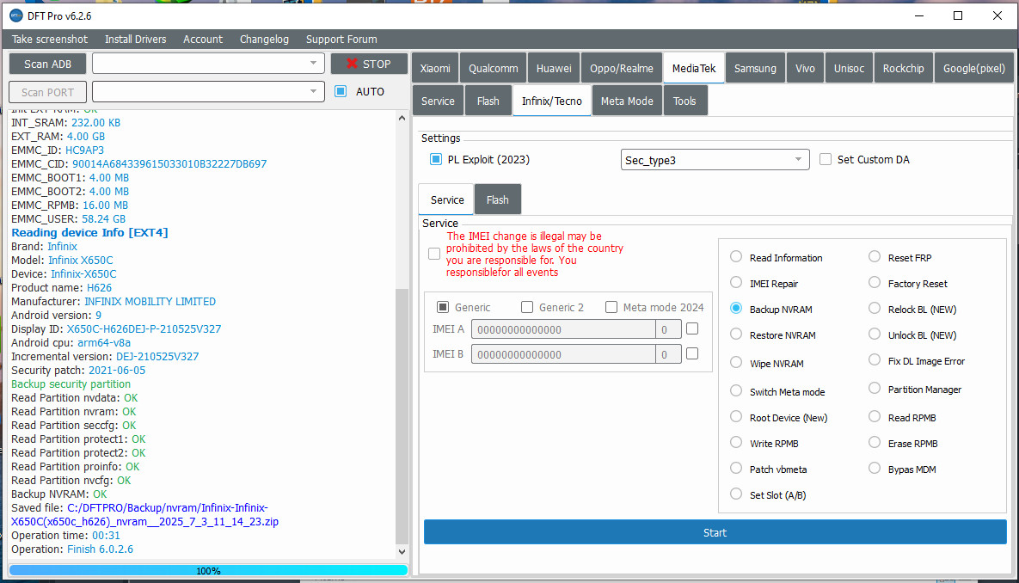Expand the ADB device dropdown list
Viewport: 1019px width, 583px height.
[x=314, y=64]
